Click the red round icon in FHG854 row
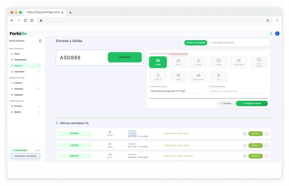 266,134
